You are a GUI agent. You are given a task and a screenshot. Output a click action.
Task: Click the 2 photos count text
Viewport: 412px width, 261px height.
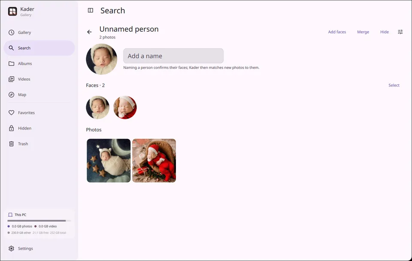tap(107, 37)
